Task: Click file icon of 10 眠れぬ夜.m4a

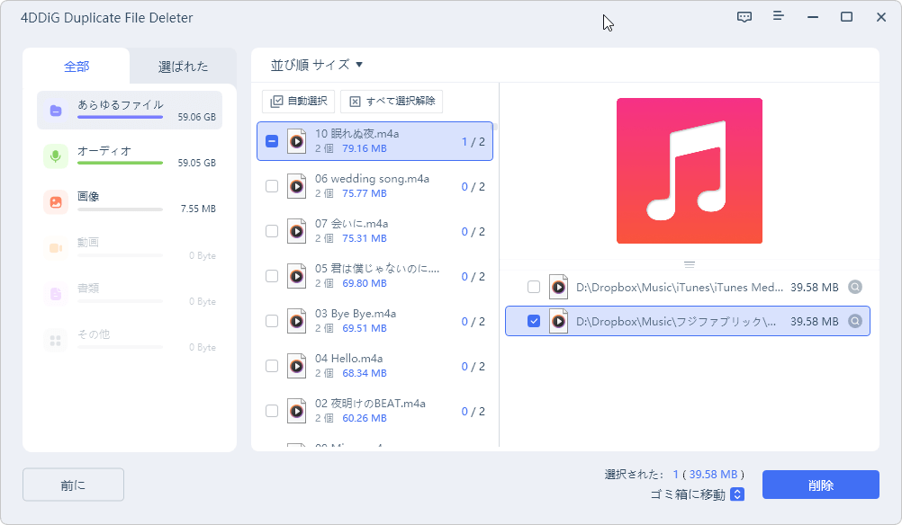Action: point(297,141)
